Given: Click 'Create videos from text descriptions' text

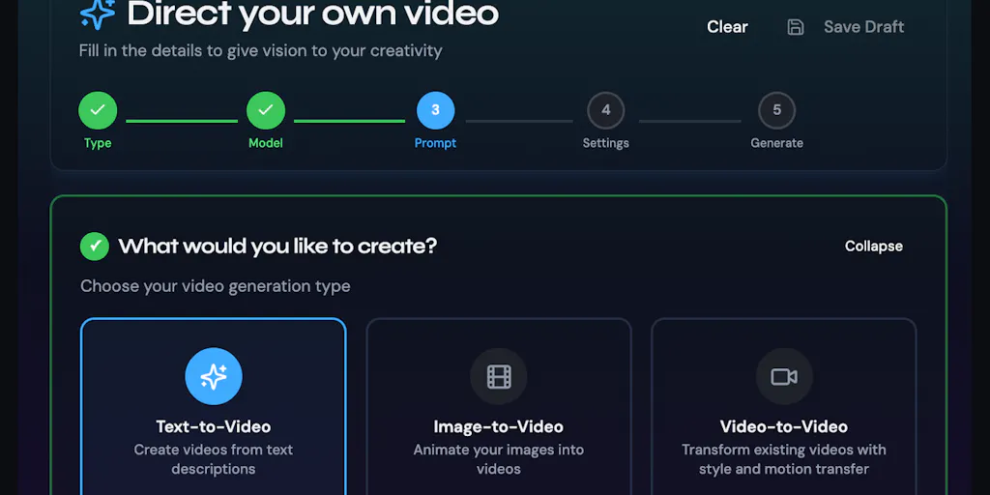Looking at the screenshot, I should (214, 459).
